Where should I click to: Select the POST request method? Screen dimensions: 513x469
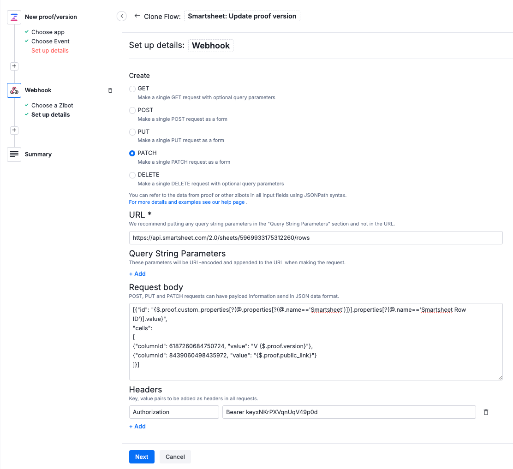coord(132,110)
